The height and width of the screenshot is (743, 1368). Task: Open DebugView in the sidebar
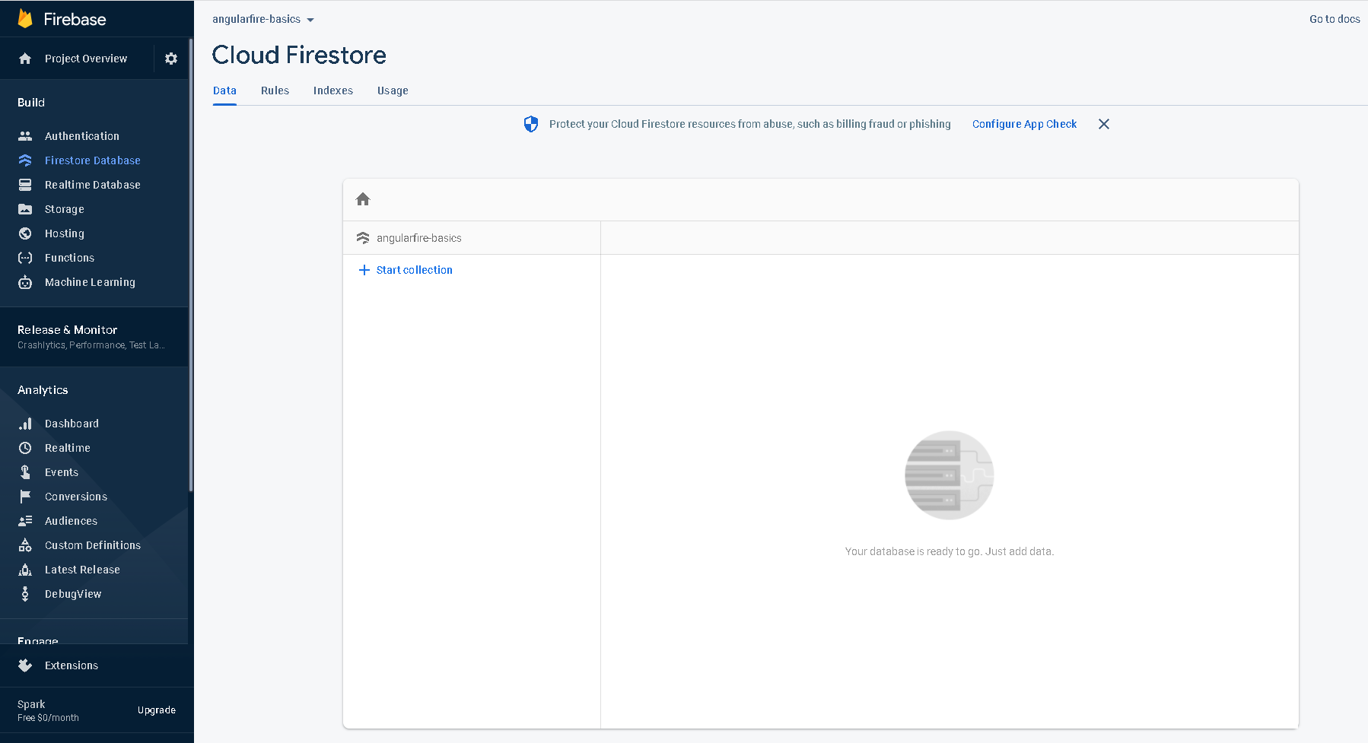(x=73, y=594)
